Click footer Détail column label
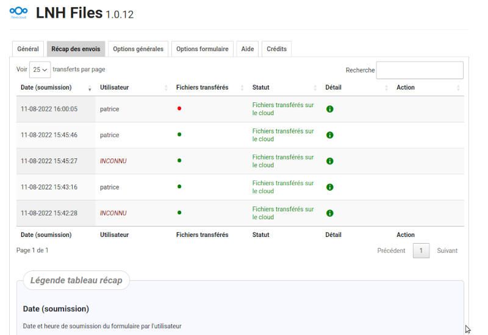488x335 pixels. (x=333, y=235)
